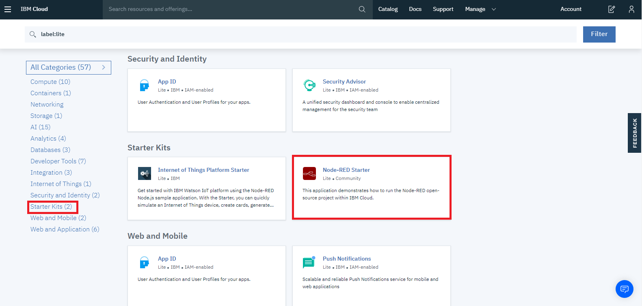The width and height of the screenshot is (642, 306).
Task: Click the Security Advisor icon
Action: (x=309, y=85)
